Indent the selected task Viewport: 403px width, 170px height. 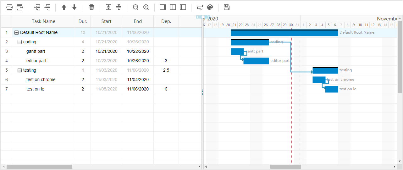pyautogui.click(x=47, y=7)
